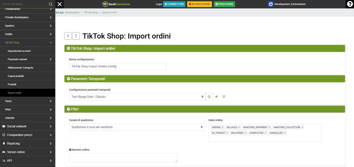
Task: Close the sidebar with the X icon
Action: coord(60,4)
